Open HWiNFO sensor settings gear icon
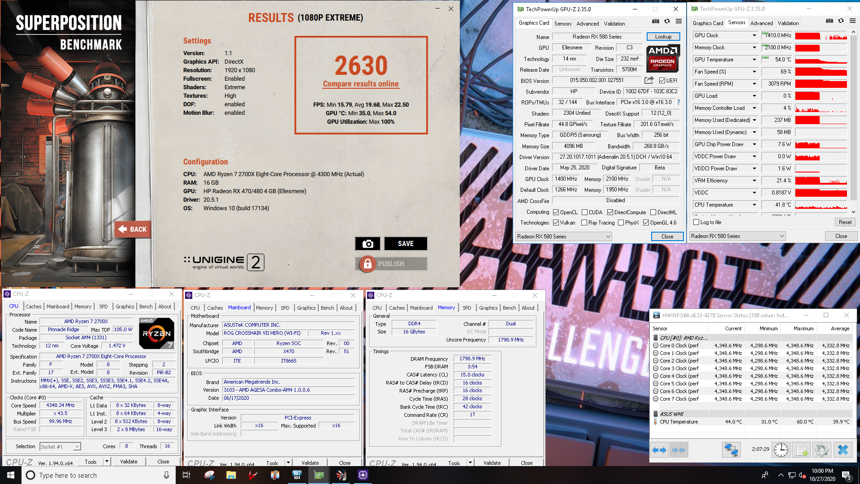Screen dimensions: 860x484 [x=822, y=450]
